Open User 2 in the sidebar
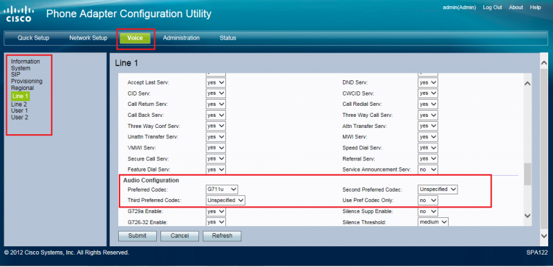The width and height of the screenshot is (553, 267). coord(19,118)
